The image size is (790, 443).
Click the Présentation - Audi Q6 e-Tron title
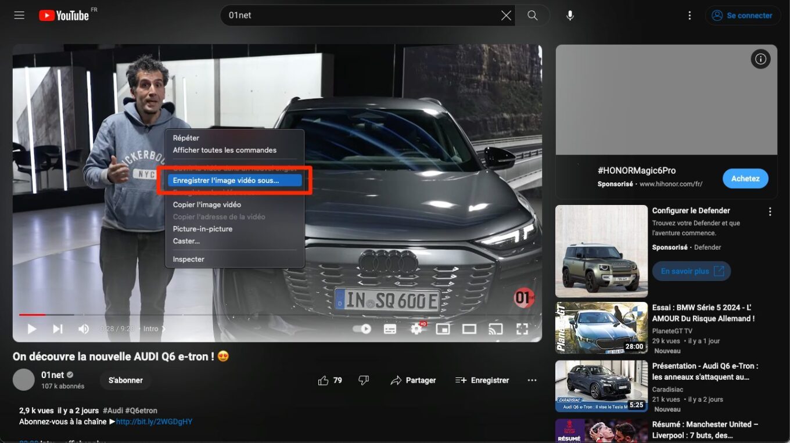pos(705,372)
